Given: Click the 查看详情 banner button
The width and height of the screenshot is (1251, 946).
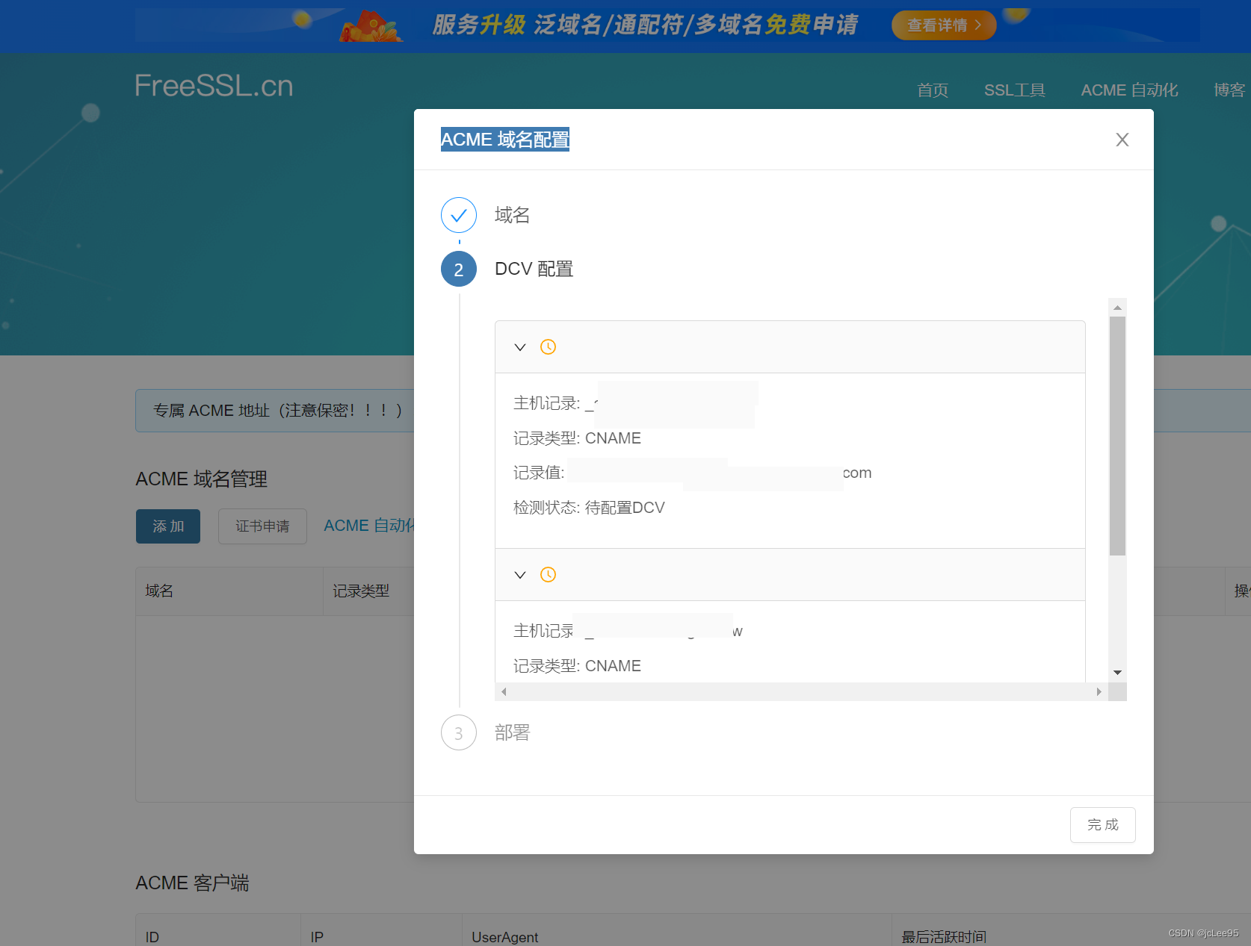Looking at the screenshot, I should 944,25.
